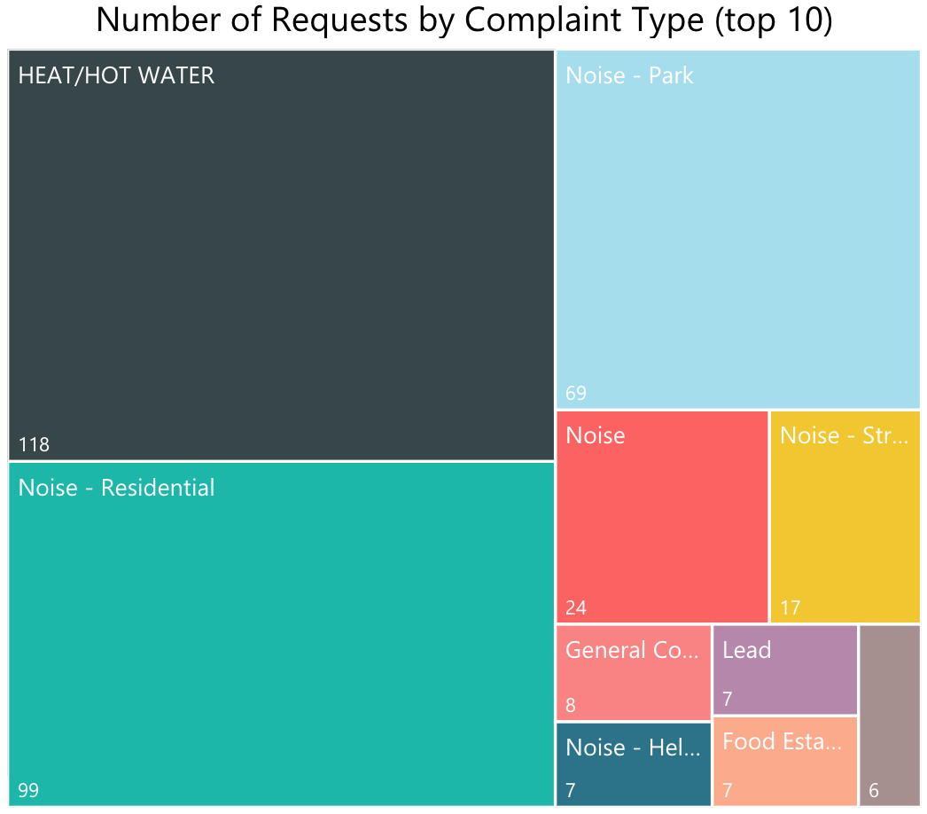This screenshot has height=814, width=927.
Task: Click the chart title text
Action: click(x=464, y=20)
